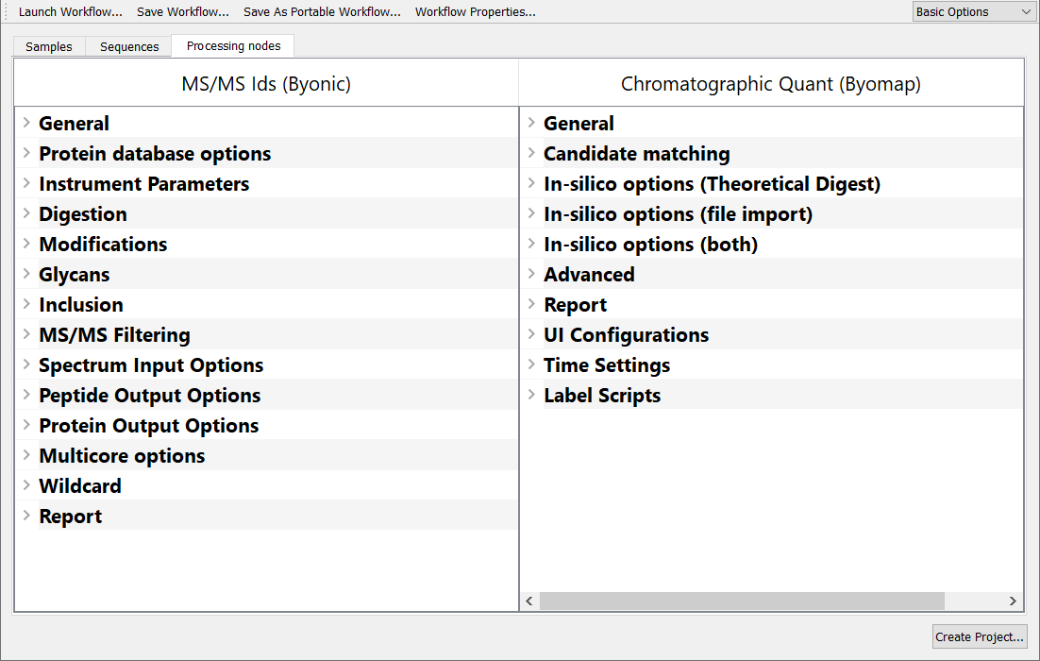
Task: Open the Basic Options dropdown
Action: pyautogui.click(x=972, y=12)
